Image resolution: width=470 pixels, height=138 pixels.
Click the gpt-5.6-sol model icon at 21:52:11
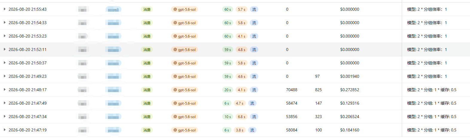click(175, 49)
